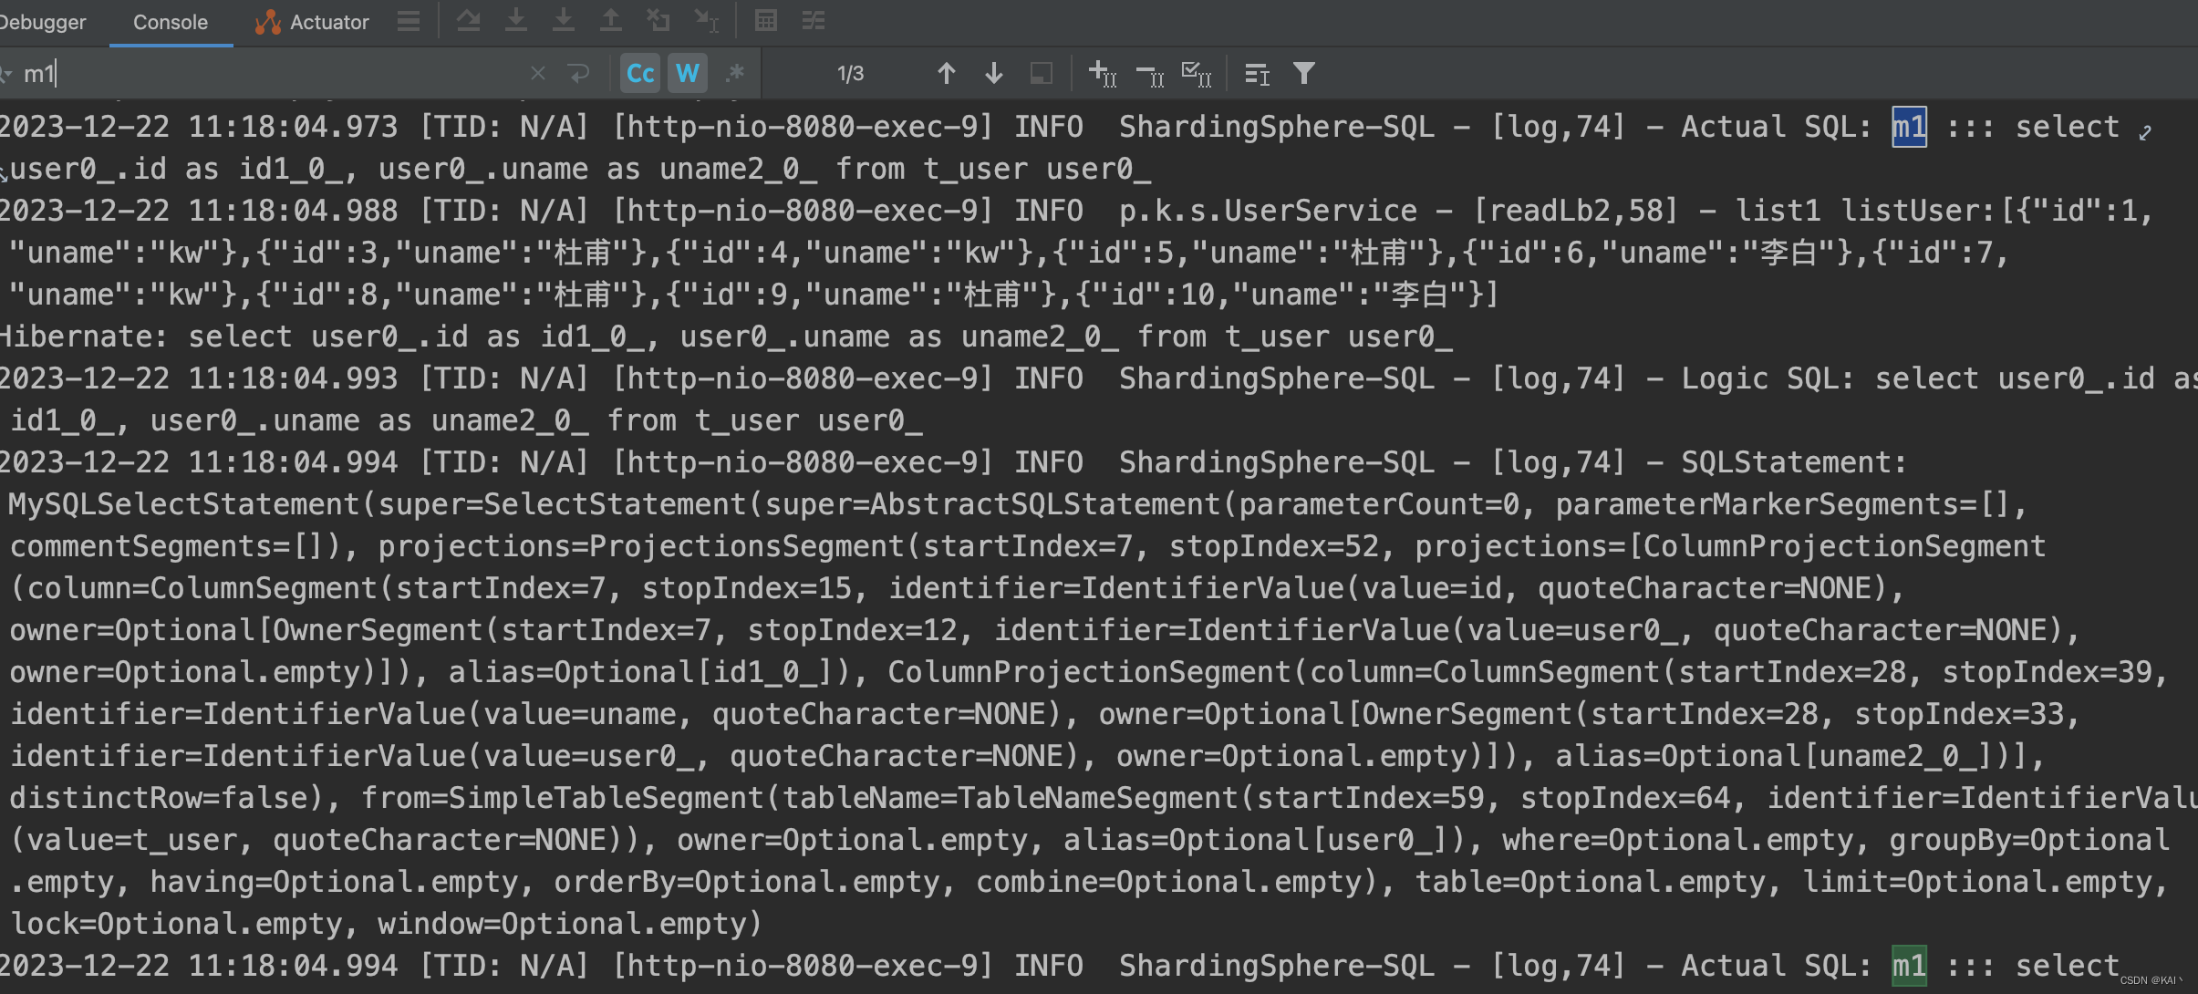
Task: Click the alias=Optional[uname2_0_] text
Action: point(1784,756)
